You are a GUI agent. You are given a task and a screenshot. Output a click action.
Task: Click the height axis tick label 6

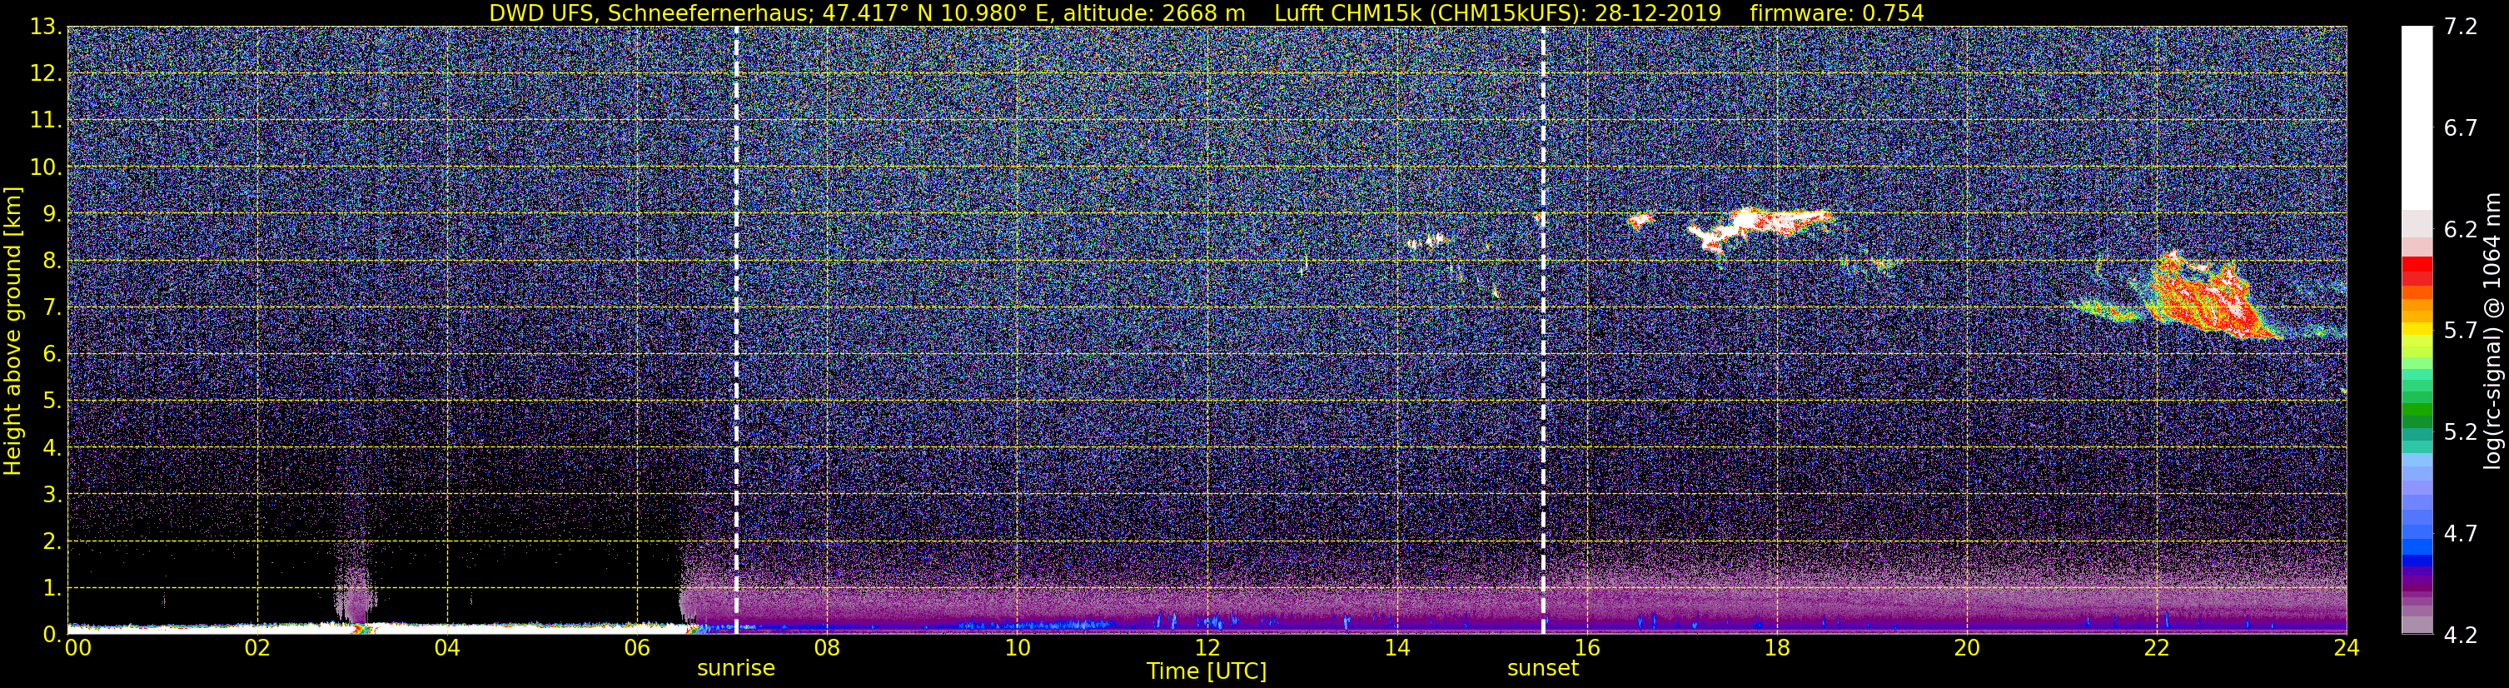(52, 355)
